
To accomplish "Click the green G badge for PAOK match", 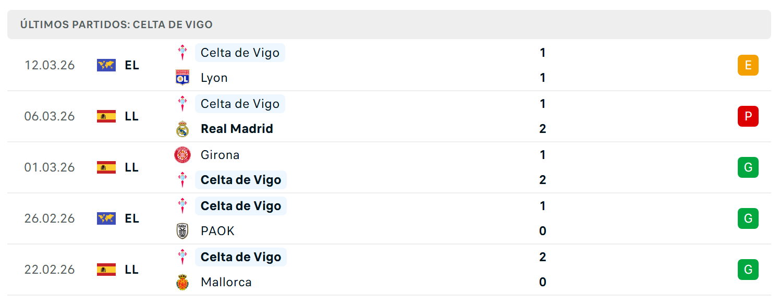I will [748, 218].
